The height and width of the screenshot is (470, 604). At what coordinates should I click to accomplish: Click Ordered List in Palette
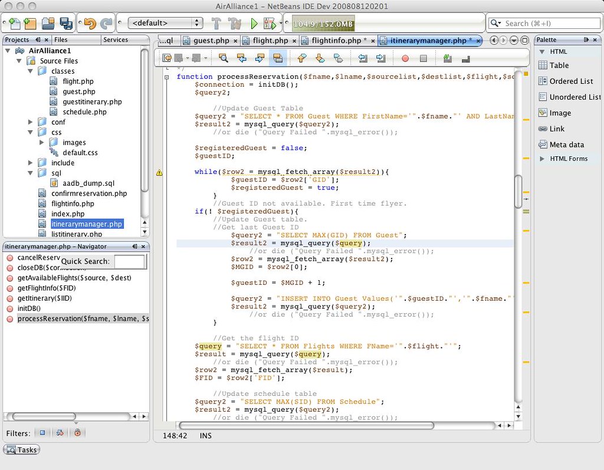pos(571,81)
